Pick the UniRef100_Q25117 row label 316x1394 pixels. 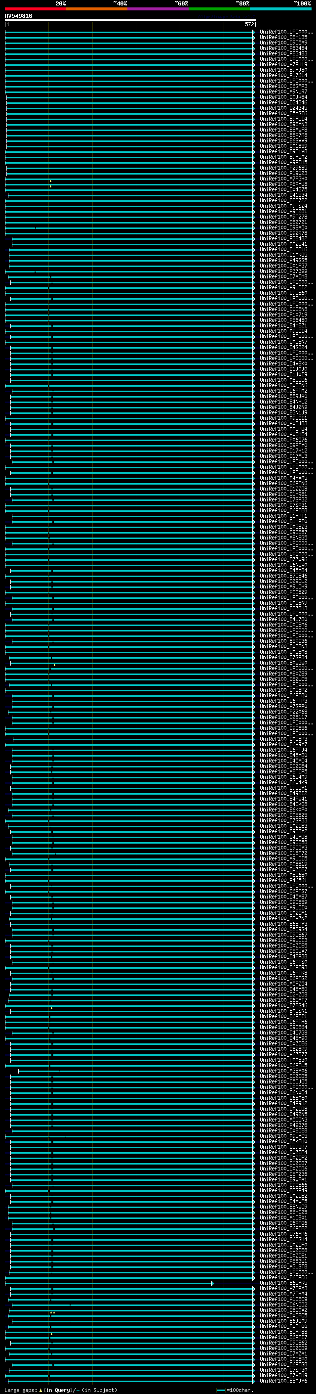(283, 717)
